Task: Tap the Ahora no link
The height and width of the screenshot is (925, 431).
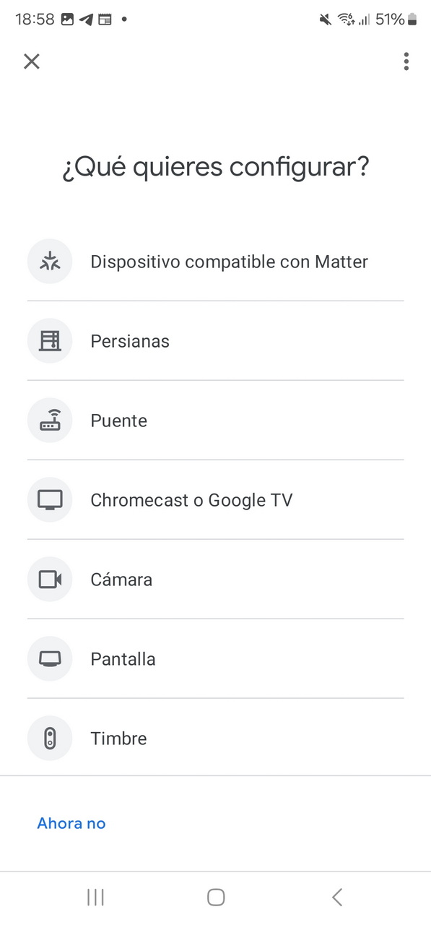Action: (x=71, y=823)
